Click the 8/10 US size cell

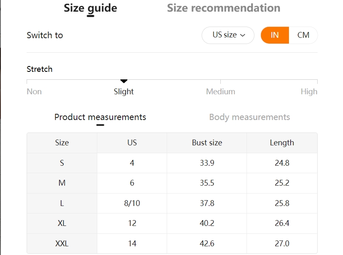click(x=132, y=203)
